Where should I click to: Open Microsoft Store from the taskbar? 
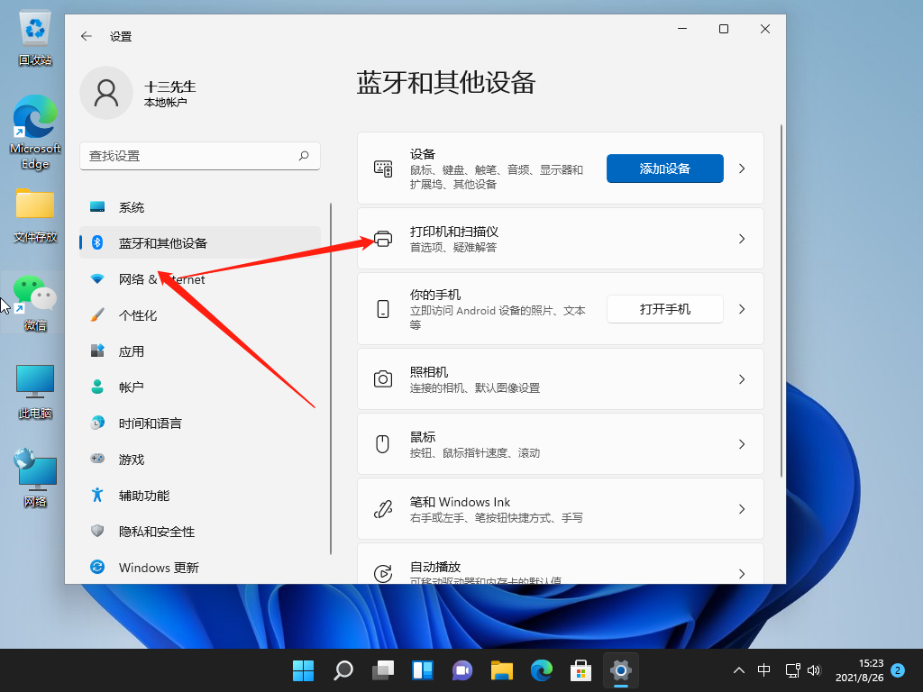tap(580, 670)
